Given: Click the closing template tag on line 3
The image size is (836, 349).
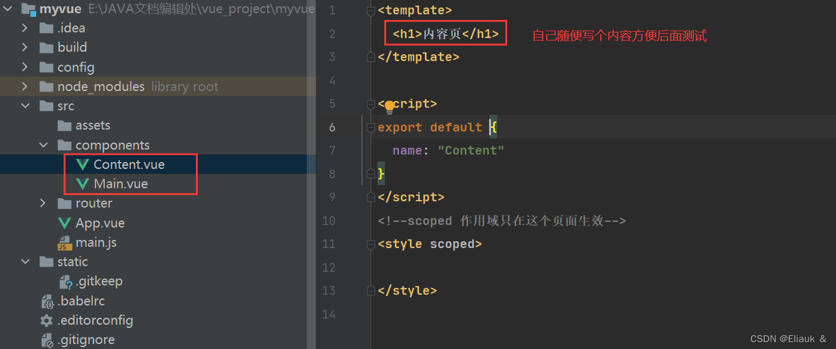Looking at the screenshot, I should click(x=419, y=57).
